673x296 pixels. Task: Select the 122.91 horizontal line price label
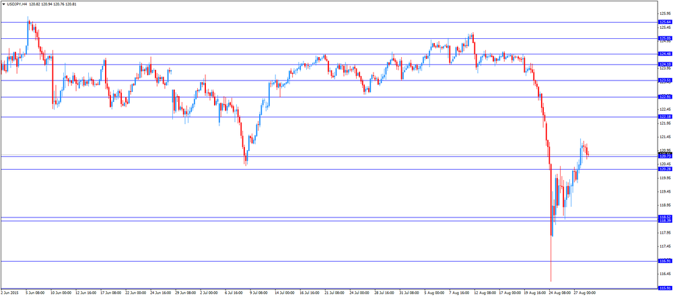point(665,97)
